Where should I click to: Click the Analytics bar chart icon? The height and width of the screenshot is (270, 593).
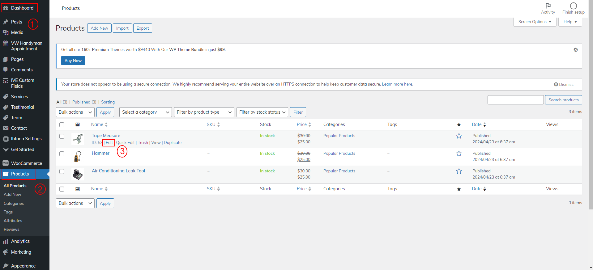(x=6, y=241)
